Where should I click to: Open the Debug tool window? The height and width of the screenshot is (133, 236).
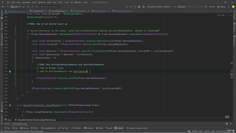click(x=24, y=128)
